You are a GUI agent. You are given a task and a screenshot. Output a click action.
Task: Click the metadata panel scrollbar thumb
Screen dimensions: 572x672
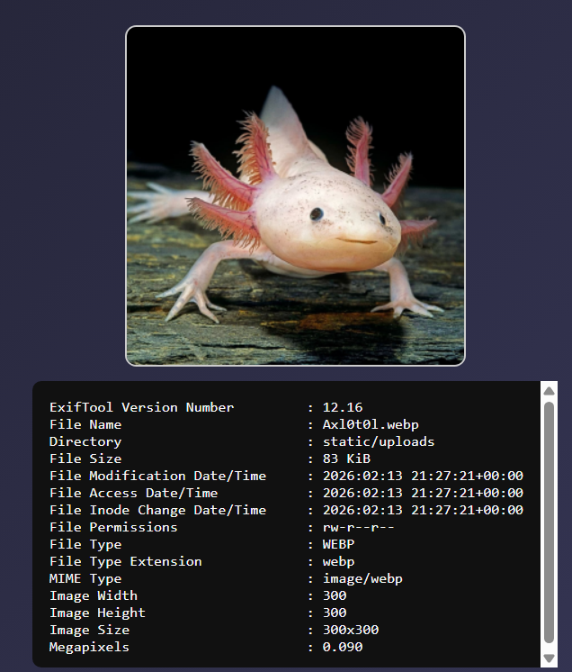[x=549, y=522]
